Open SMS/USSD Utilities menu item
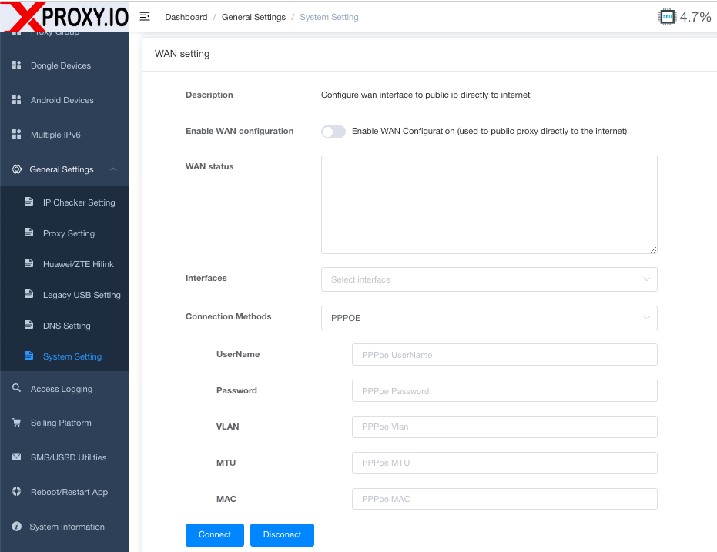The width and height of the screenshot is (717, 552). [65, 457]
